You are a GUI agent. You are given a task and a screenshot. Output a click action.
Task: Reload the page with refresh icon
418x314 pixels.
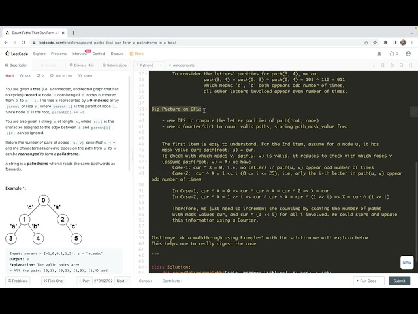(24, 43)
